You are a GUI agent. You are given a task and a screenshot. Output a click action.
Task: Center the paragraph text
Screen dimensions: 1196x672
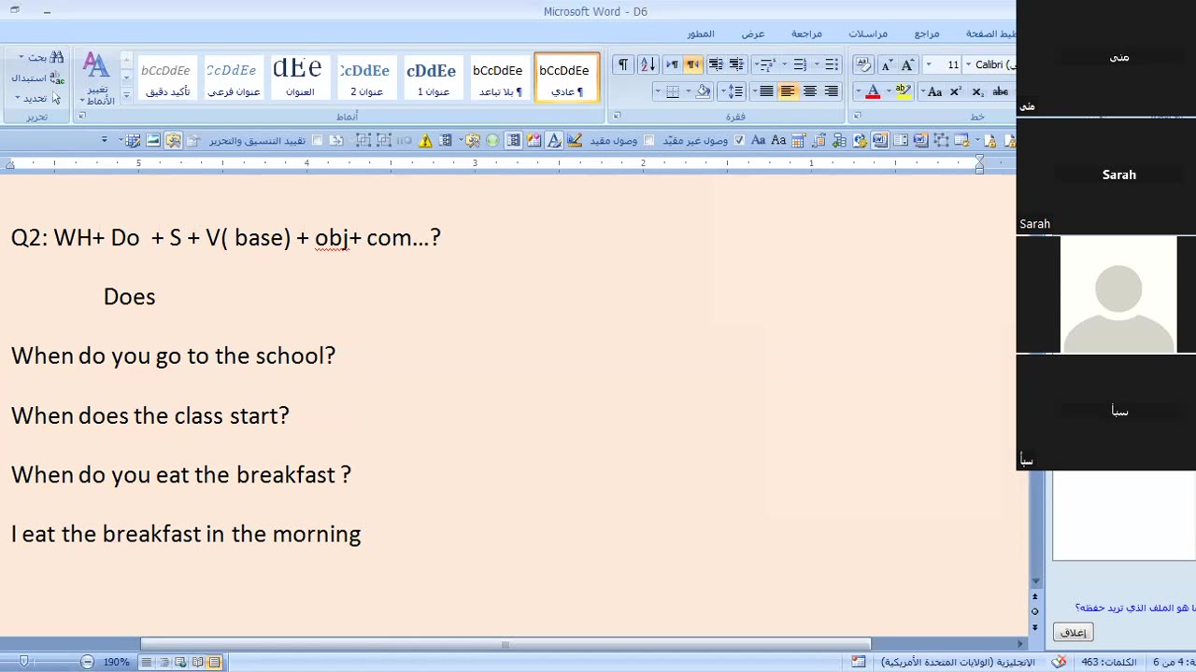pyautogui.click(x=809, y=91)
